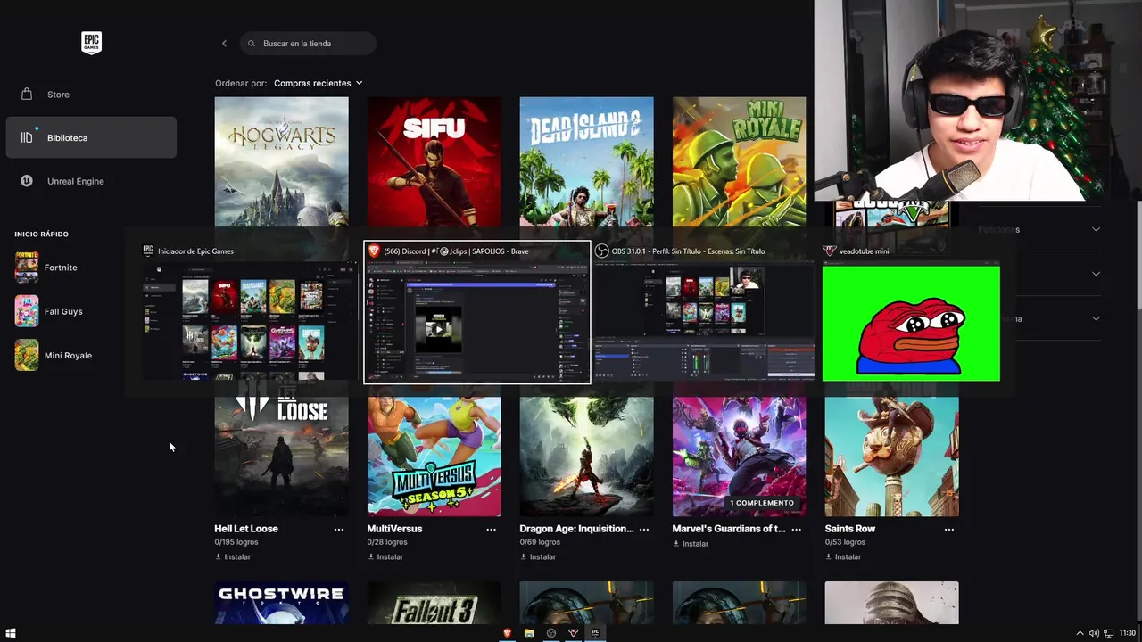The height and width of the screenshot is (642, 1142).
Task: Open the three-dot menu for MultiVersus
Action: (x=491, y=529)
